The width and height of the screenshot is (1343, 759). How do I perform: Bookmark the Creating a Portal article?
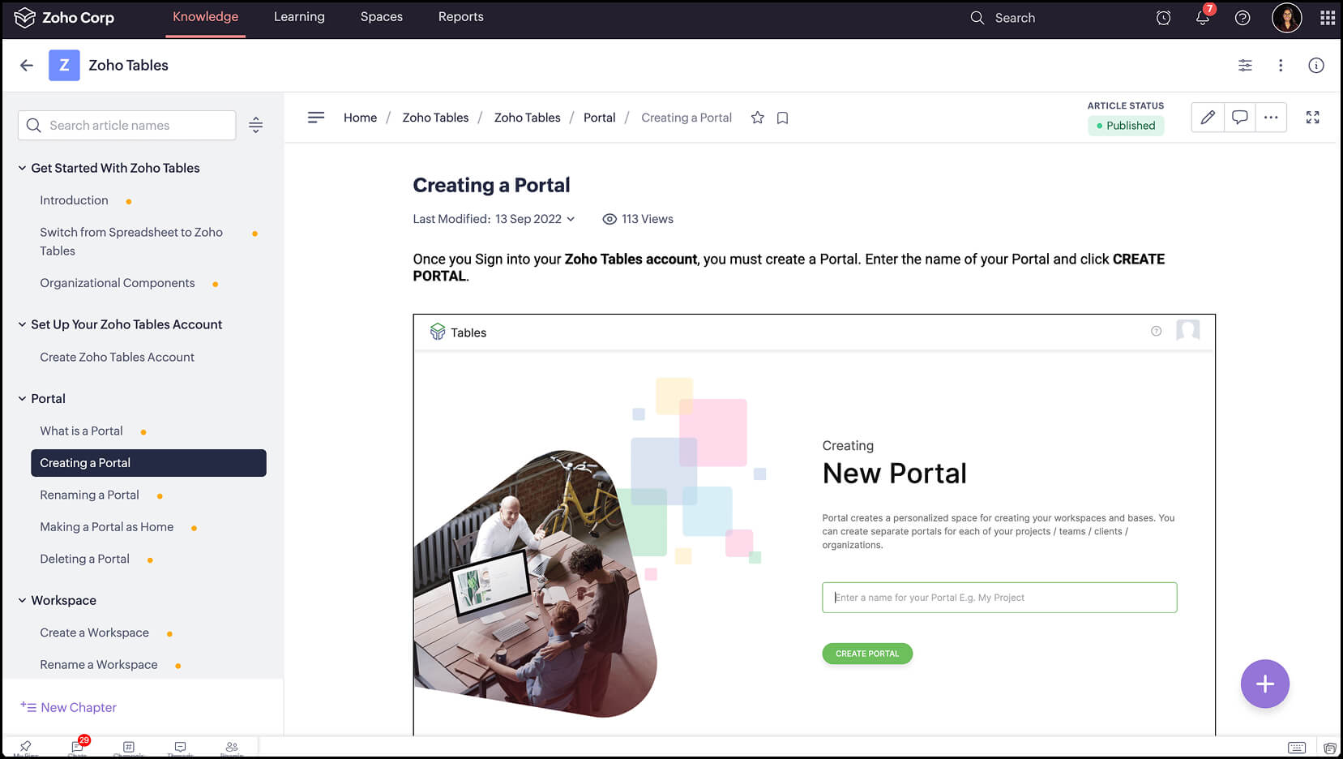(781, 118)
